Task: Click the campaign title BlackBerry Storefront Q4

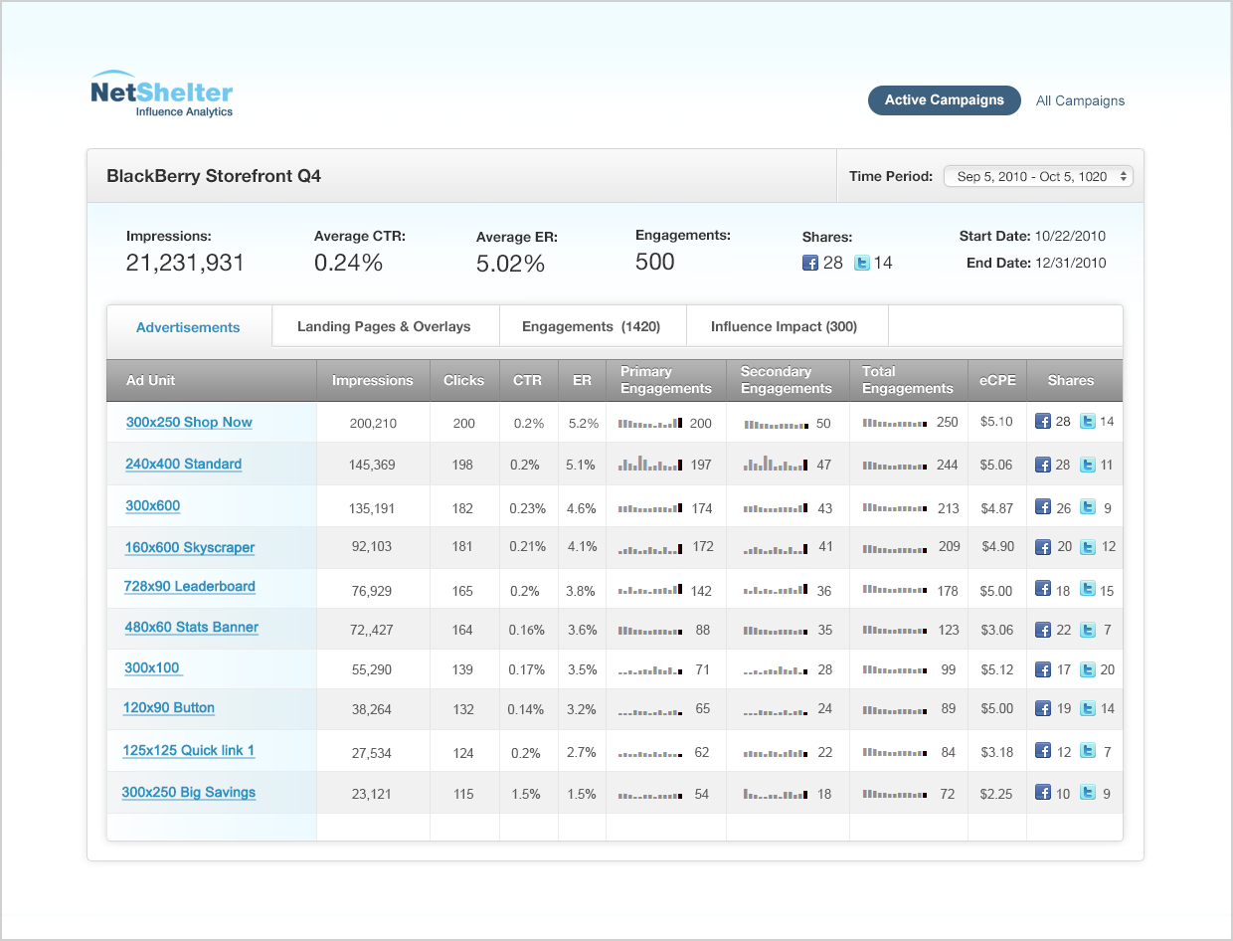Action: tap(214, 176)
